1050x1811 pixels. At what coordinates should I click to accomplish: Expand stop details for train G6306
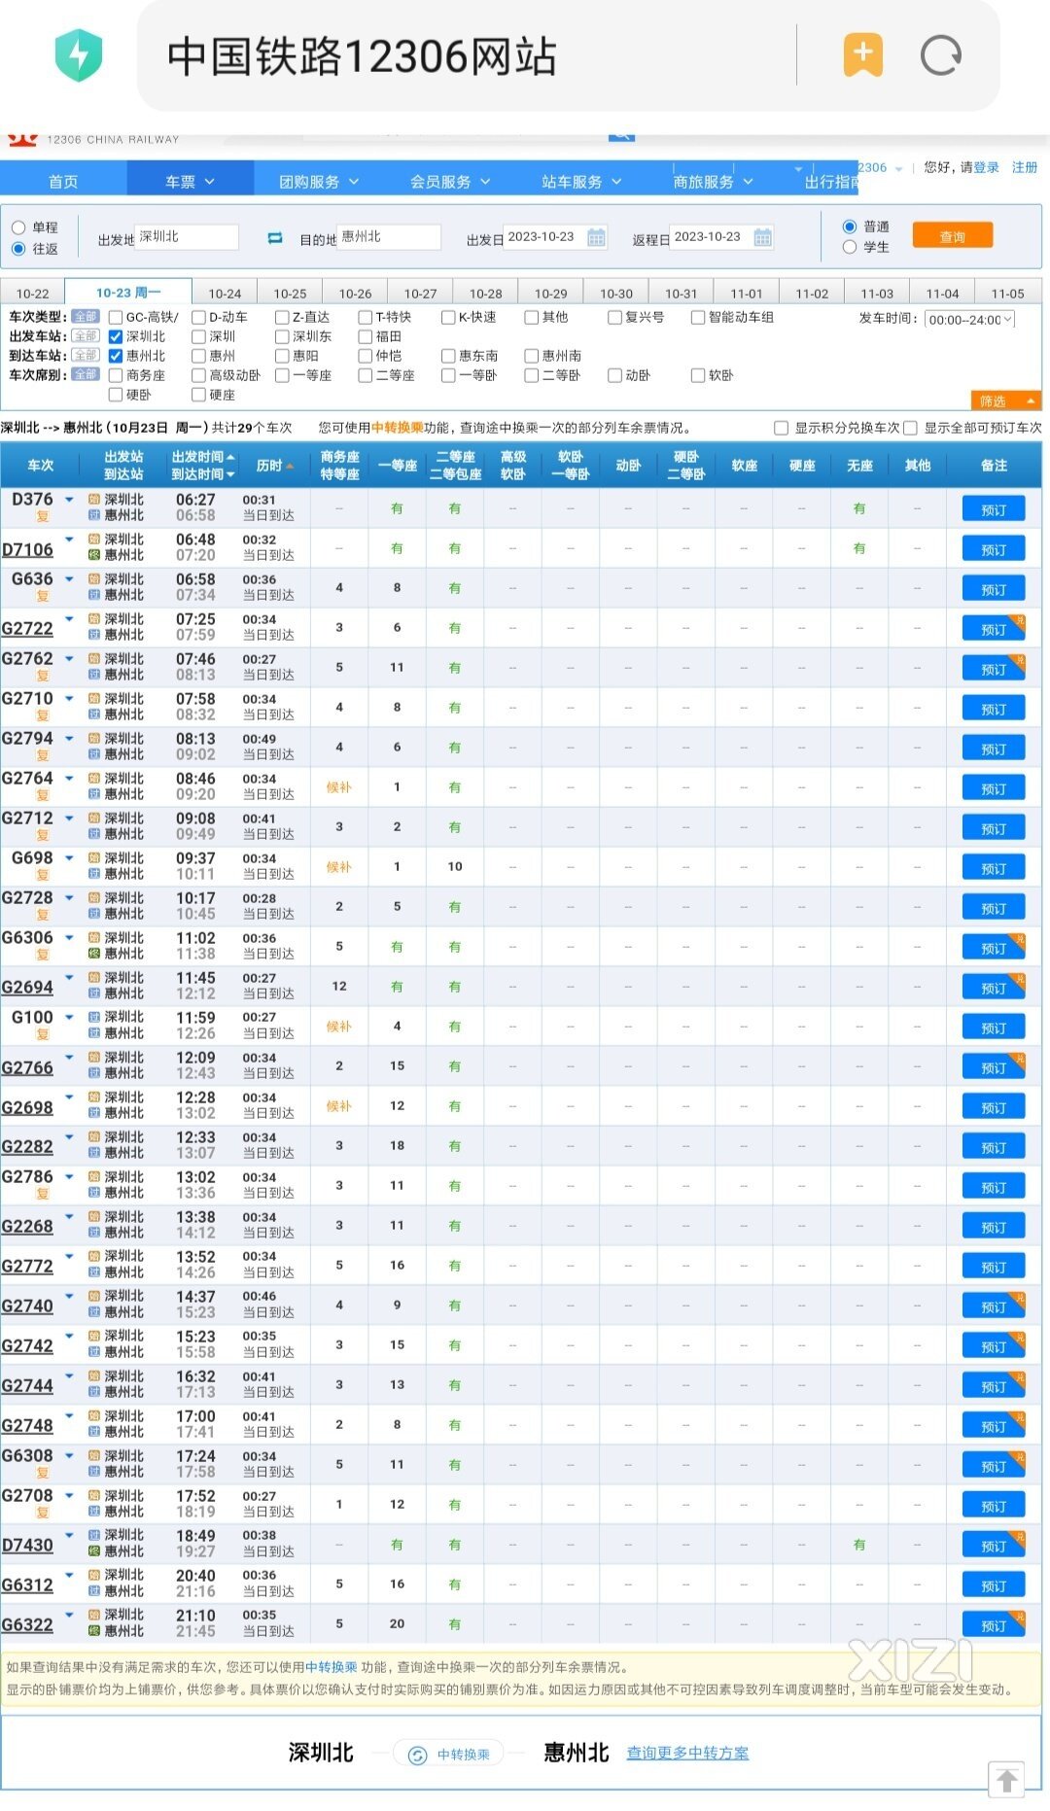(x=69, y=937)
